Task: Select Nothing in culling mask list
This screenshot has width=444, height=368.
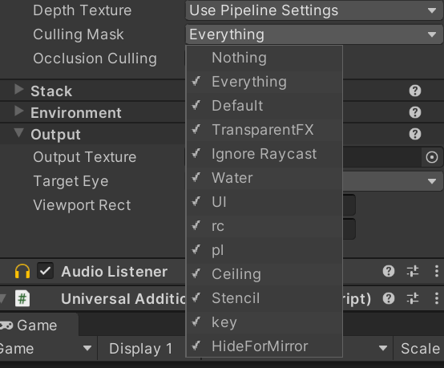Action: tap(264, 58)
